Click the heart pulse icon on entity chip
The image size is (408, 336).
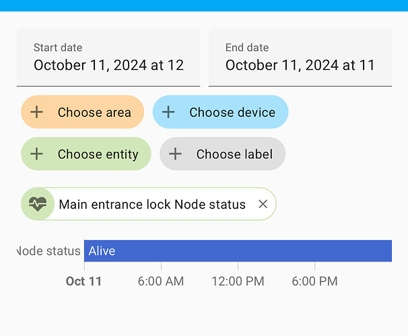(x=38, y=204)
